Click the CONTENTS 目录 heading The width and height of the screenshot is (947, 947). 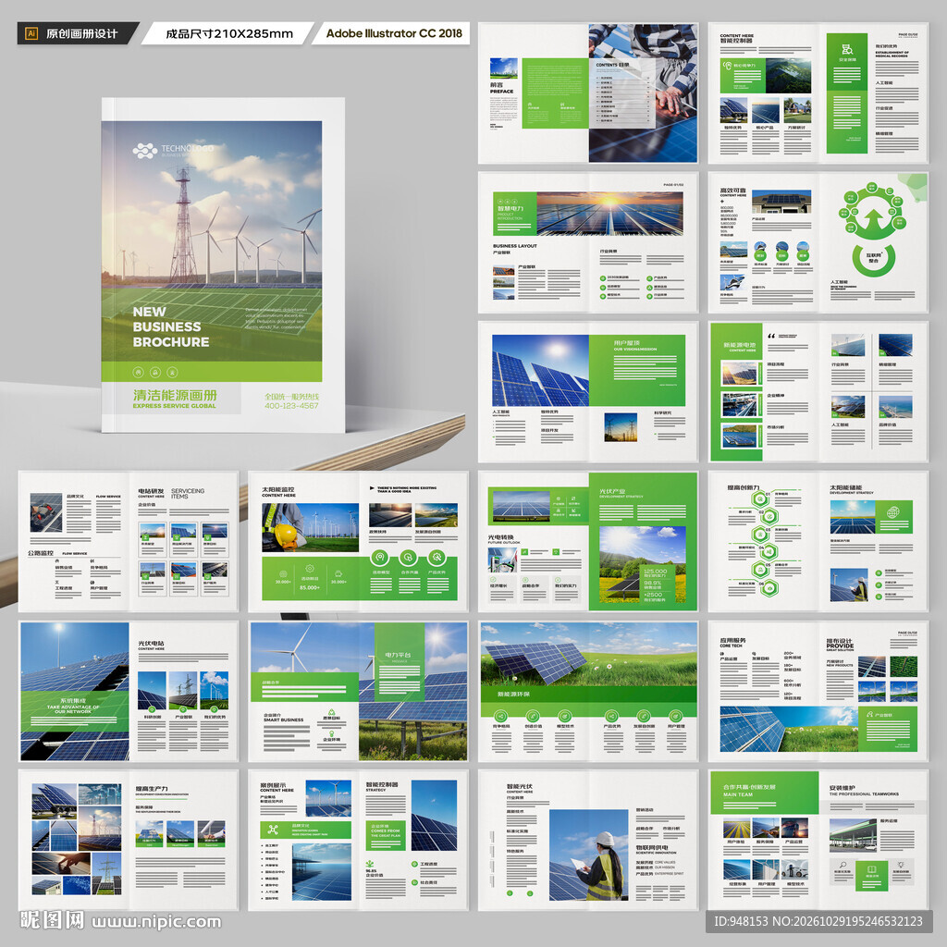612,64
